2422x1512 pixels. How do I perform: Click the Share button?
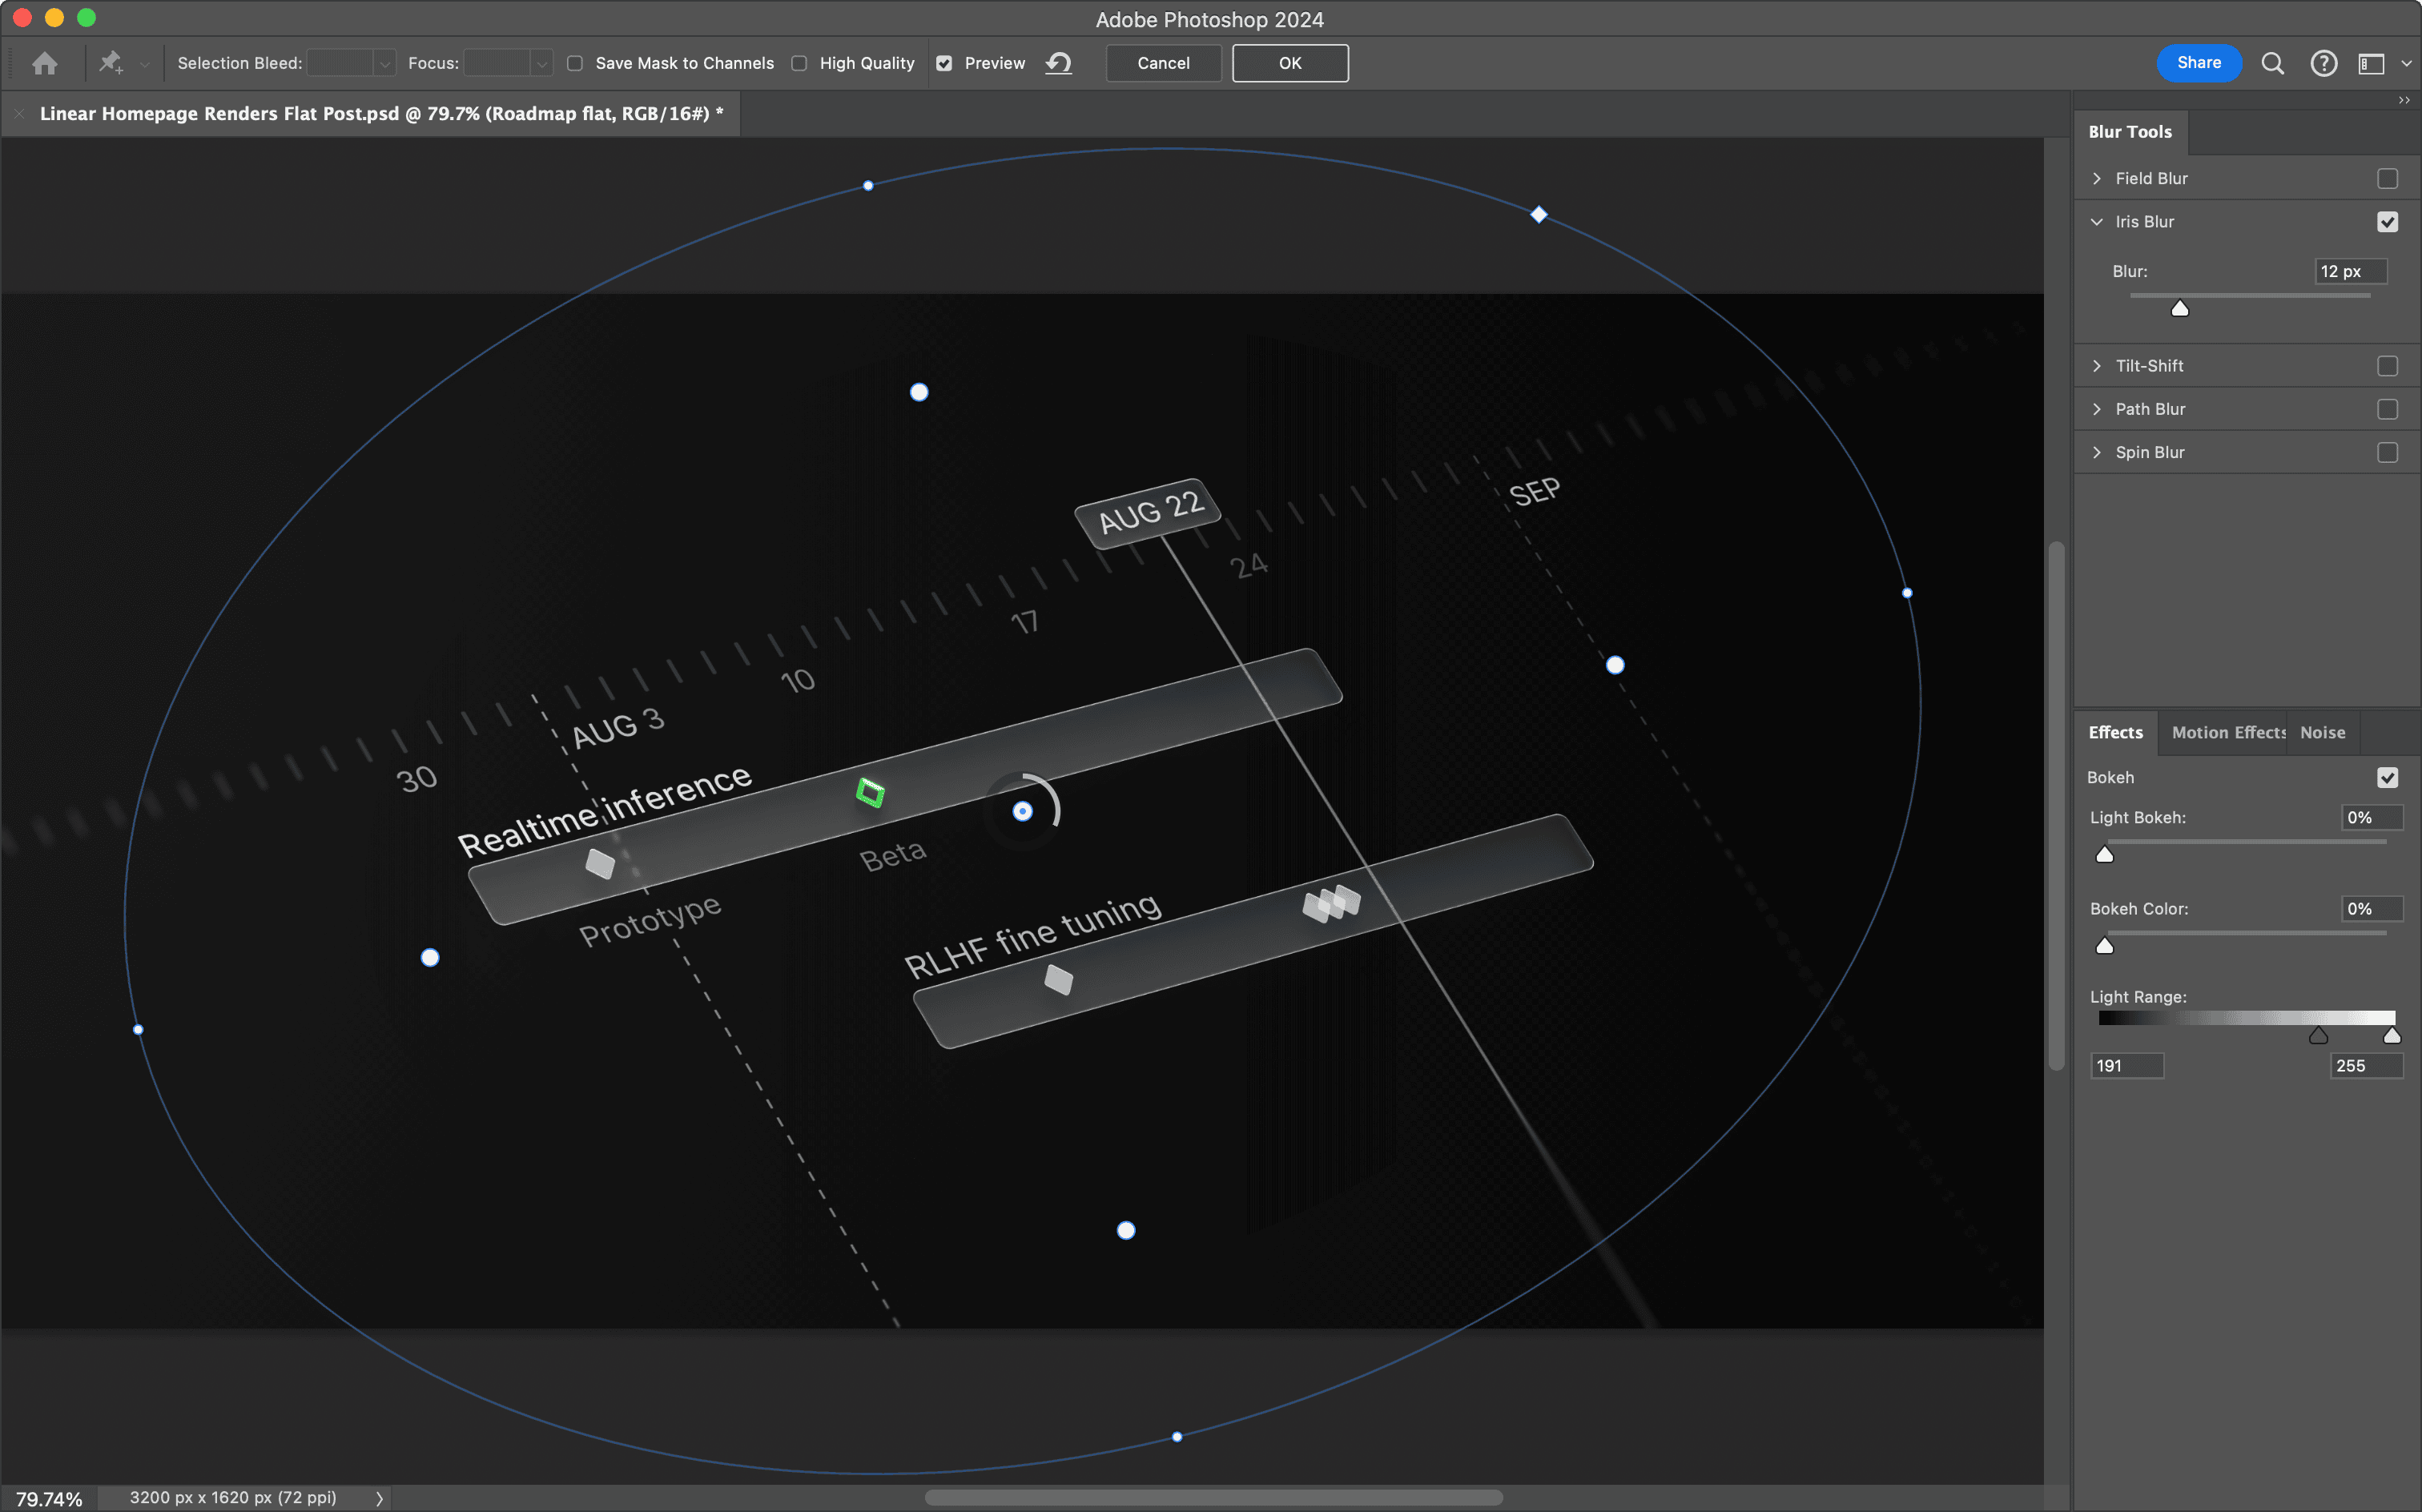click(x=2198, y=62)
